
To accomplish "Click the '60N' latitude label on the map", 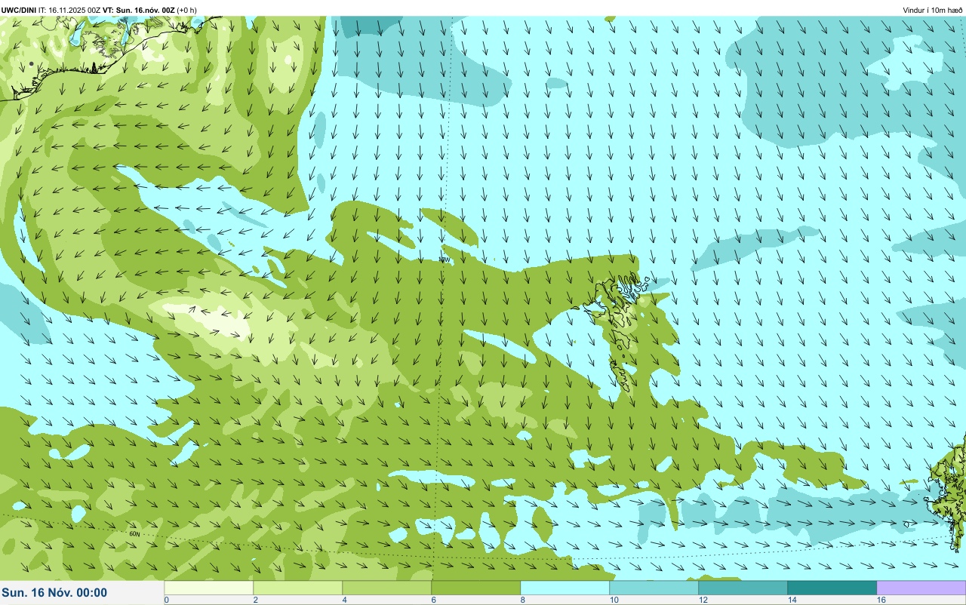I will (134, 534).
